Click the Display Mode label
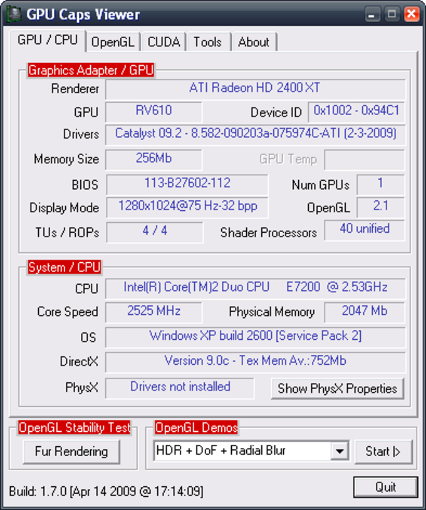426x510 pixels. [x=64, y=208]
